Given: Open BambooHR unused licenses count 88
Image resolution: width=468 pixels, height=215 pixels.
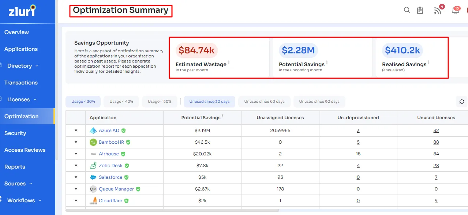Looking at the screenshot, I should pos(436,142).
